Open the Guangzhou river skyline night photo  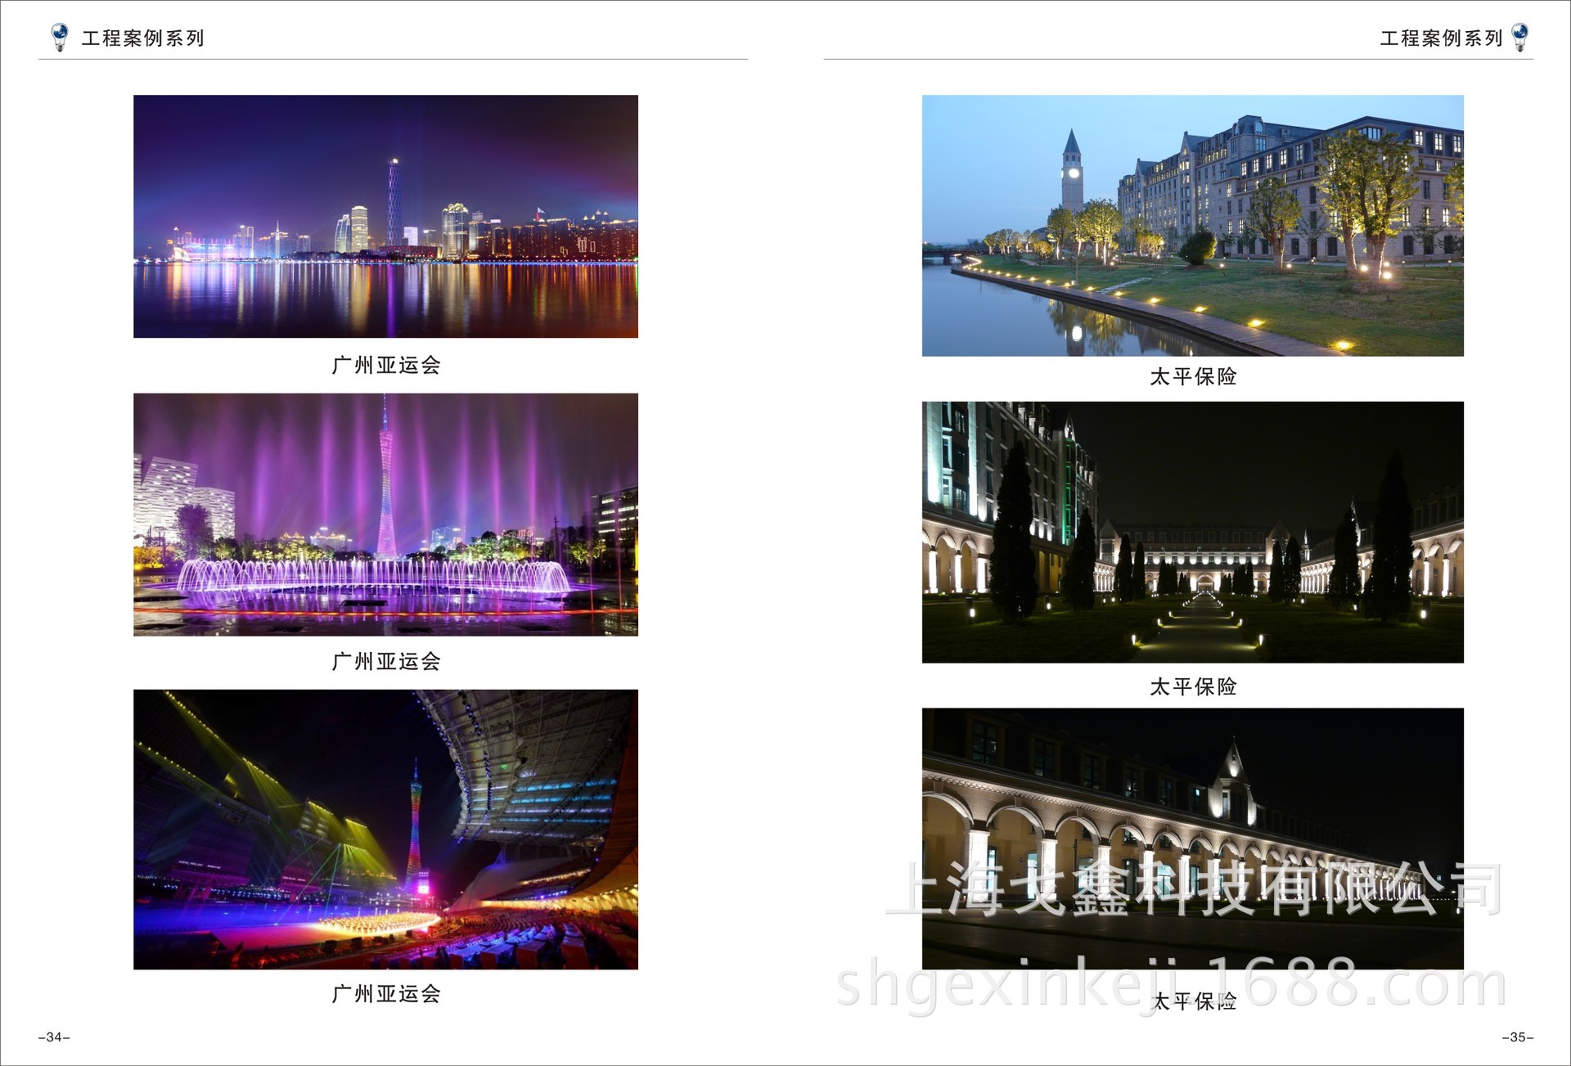[385, 216]
